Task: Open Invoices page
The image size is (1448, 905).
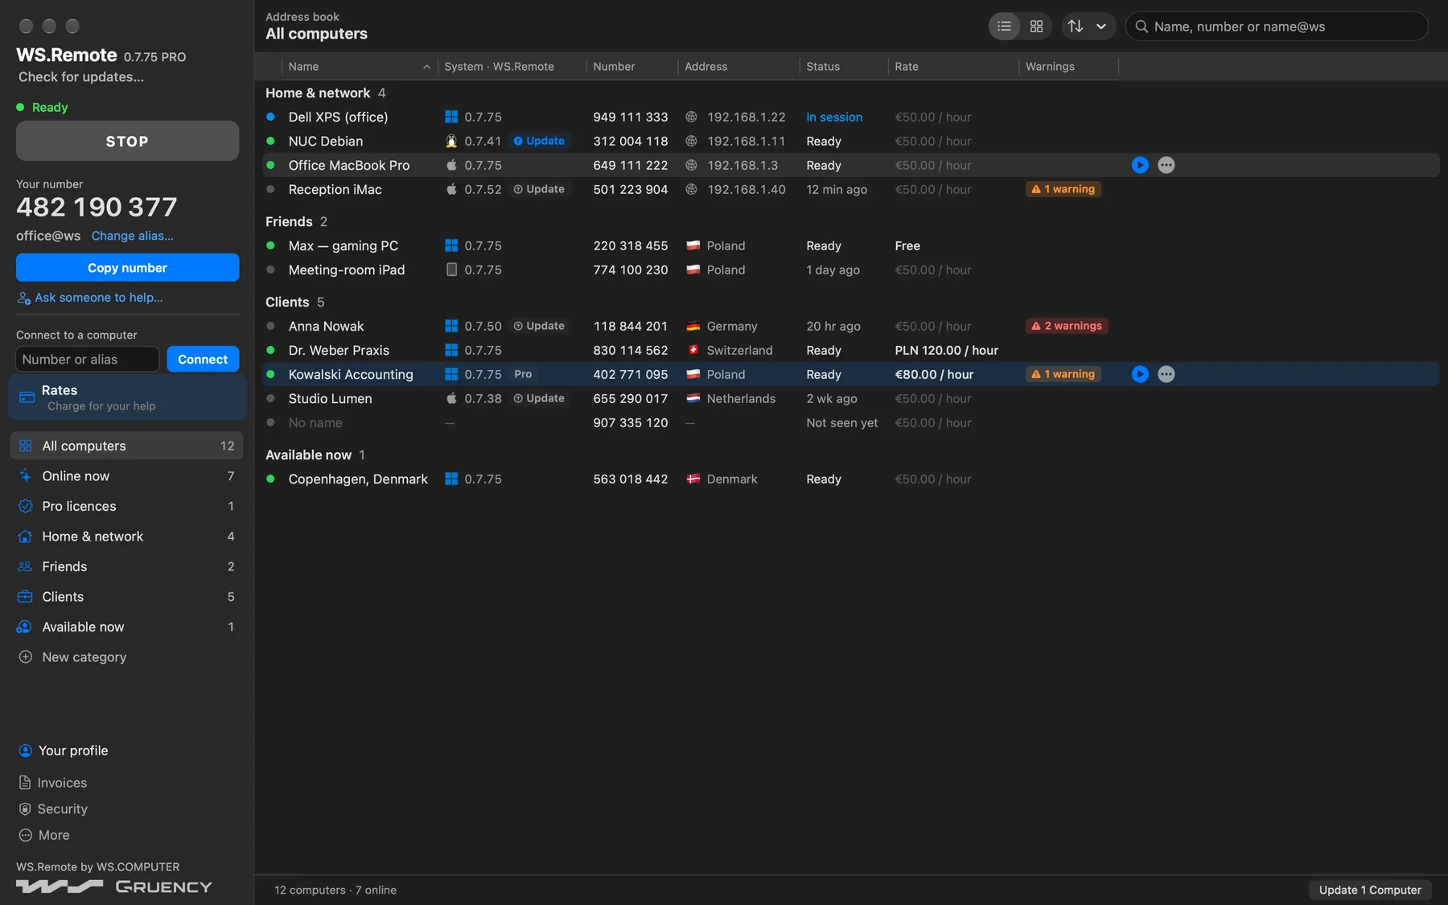Action: tap(52, 783)
